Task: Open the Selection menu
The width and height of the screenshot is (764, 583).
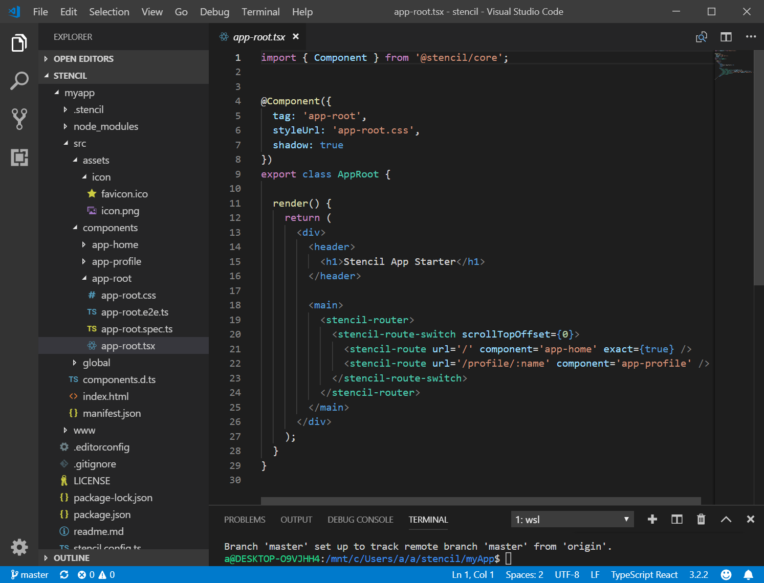Action: [x=109, y=12]
